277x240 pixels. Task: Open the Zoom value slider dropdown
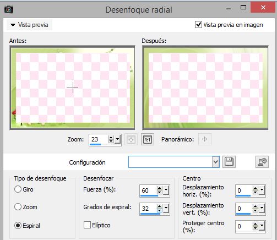(117, 139)
